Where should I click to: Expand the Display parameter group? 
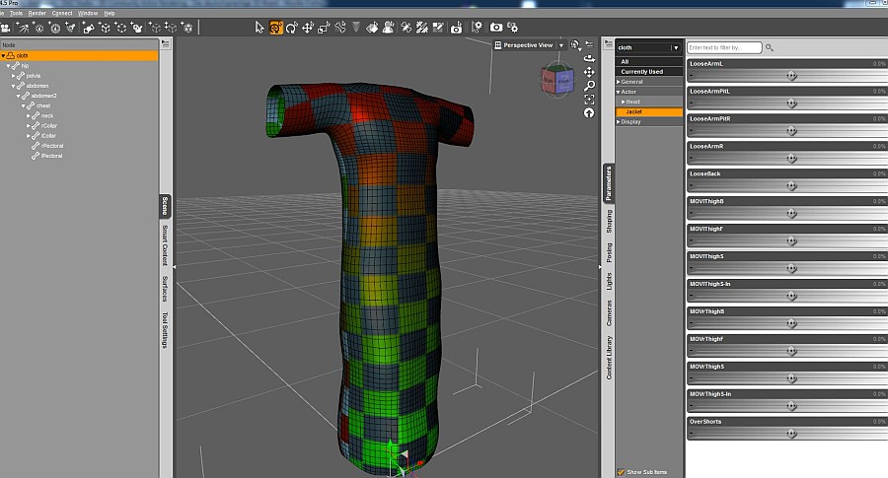tap(619, 122)
